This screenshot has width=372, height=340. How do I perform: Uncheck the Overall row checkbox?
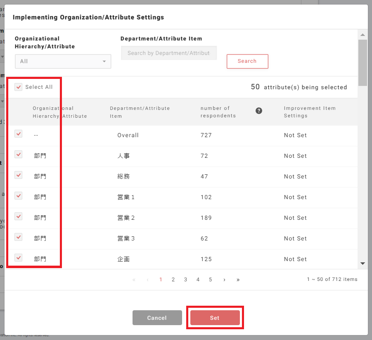(19, 134)
